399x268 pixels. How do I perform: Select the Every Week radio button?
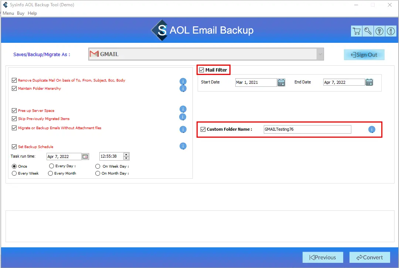14,173
